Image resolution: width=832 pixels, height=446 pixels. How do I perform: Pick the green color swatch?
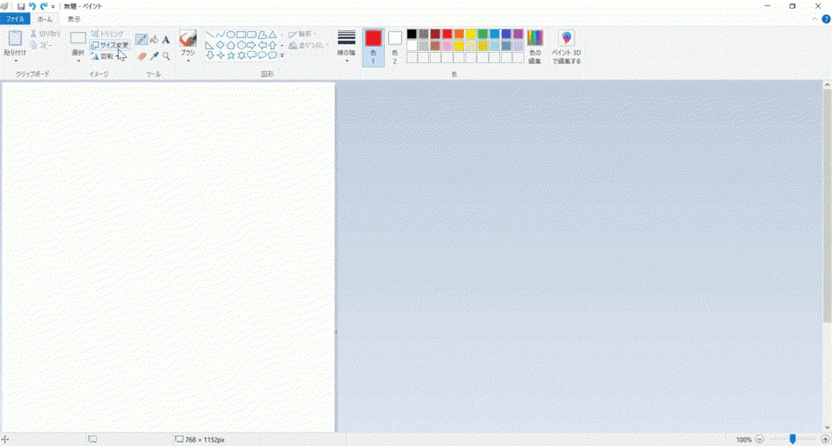(x=483, y=34)
